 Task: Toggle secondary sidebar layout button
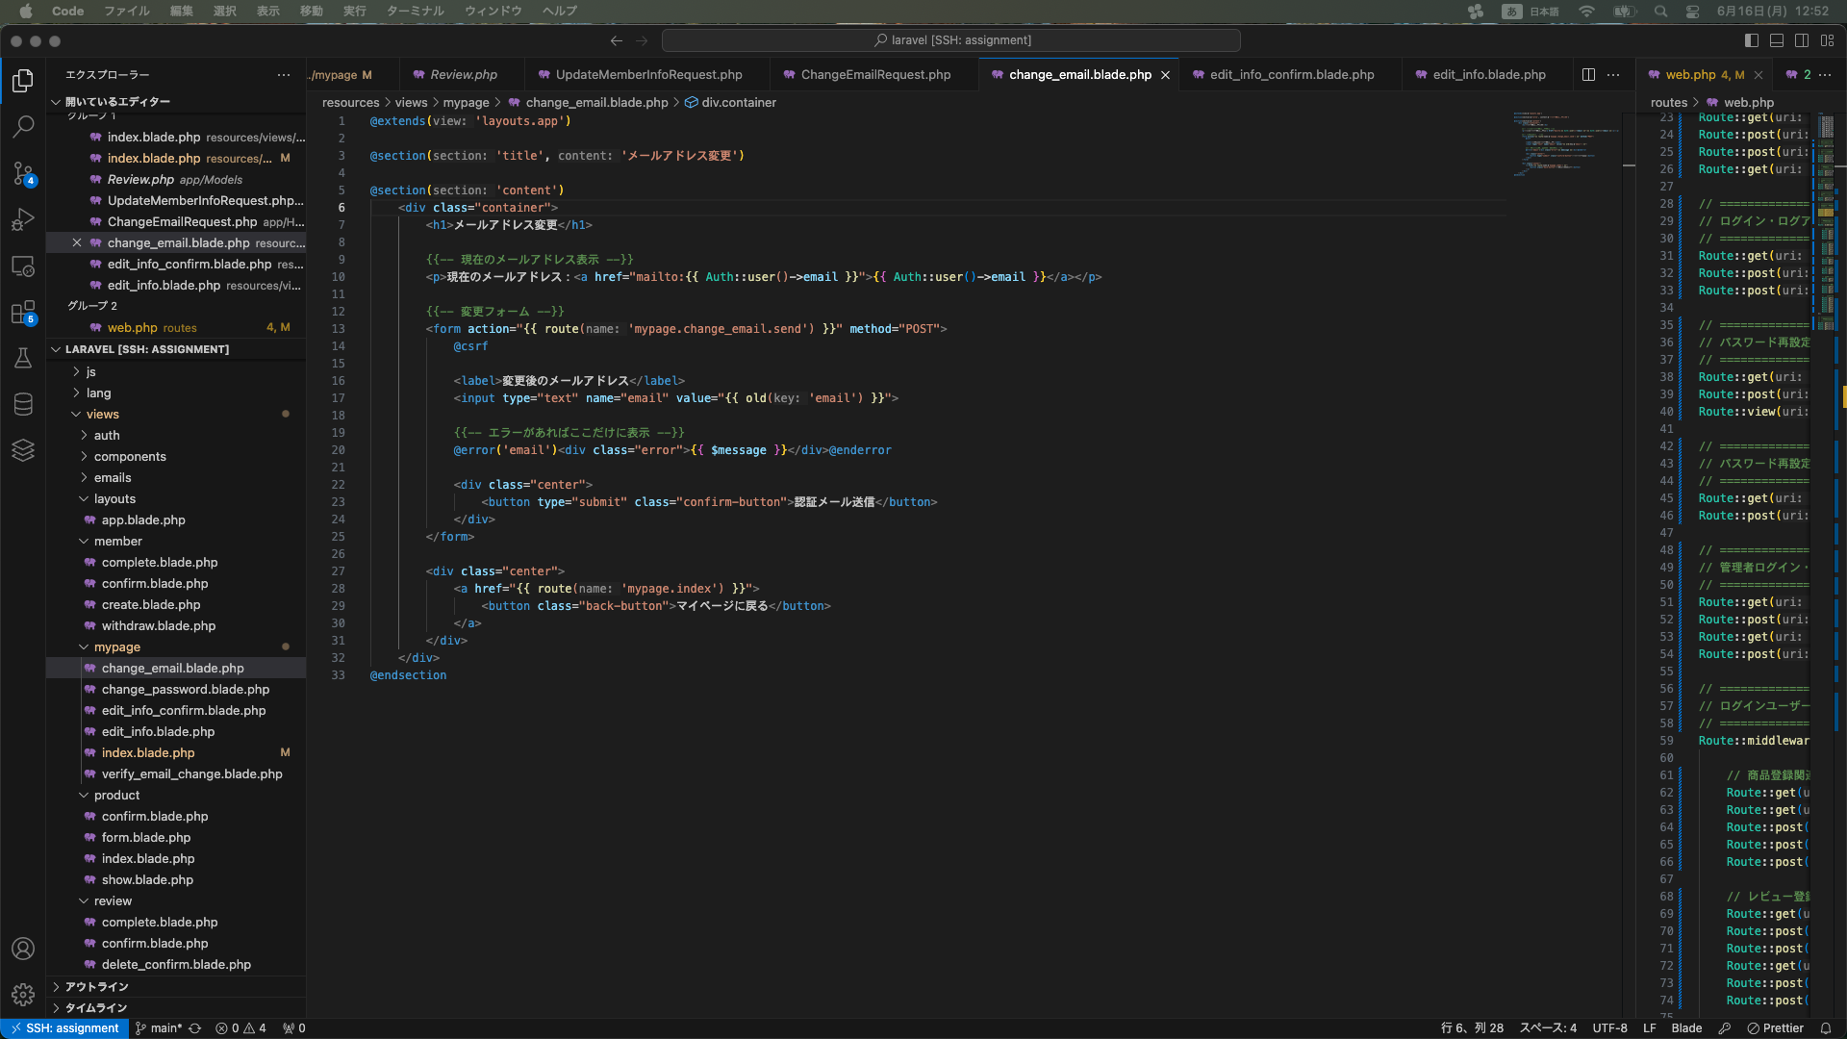pyautogui.click(x=1802, y=40)
